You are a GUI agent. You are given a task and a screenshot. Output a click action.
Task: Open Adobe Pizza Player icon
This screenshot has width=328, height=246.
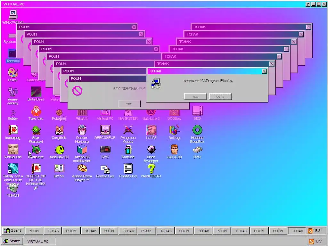[x=82, y=168]
